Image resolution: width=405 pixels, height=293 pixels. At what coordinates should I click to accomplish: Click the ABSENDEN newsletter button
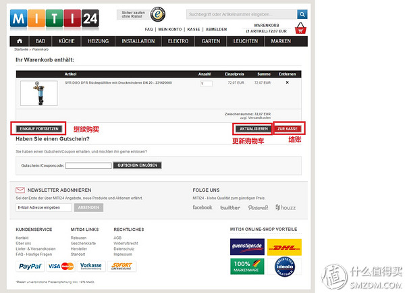88,207
